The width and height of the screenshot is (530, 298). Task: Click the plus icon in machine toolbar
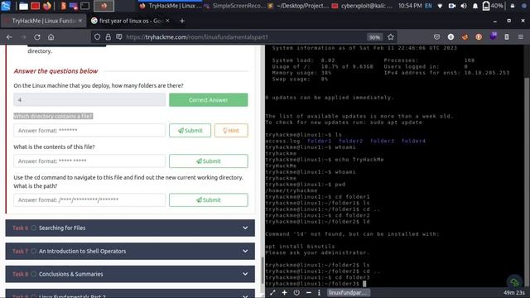click(x=284, y=292)
